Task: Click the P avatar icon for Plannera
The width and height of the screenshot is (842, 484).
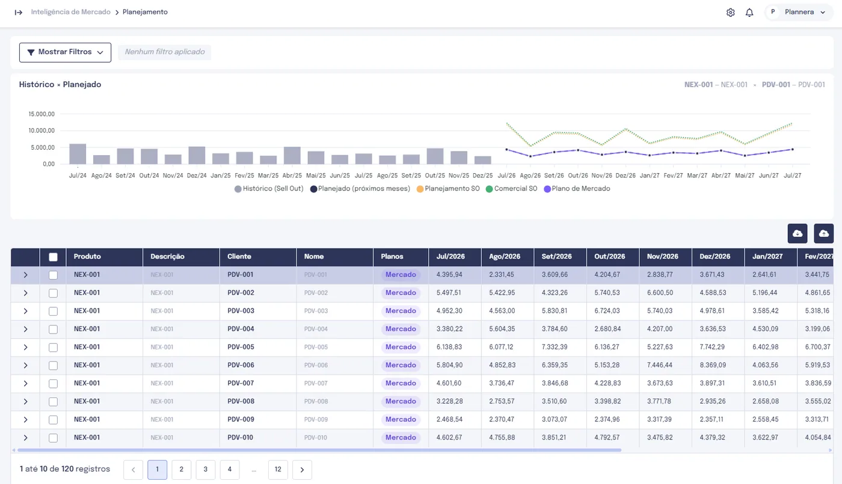Action: 773,12
